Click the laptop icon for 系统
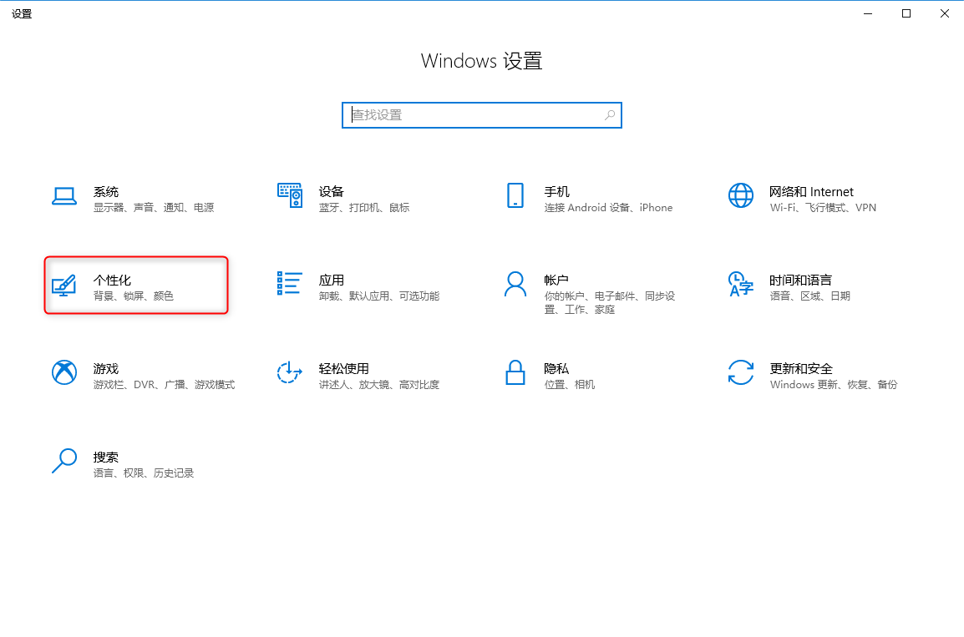964x637 pixels. [64, 196]
